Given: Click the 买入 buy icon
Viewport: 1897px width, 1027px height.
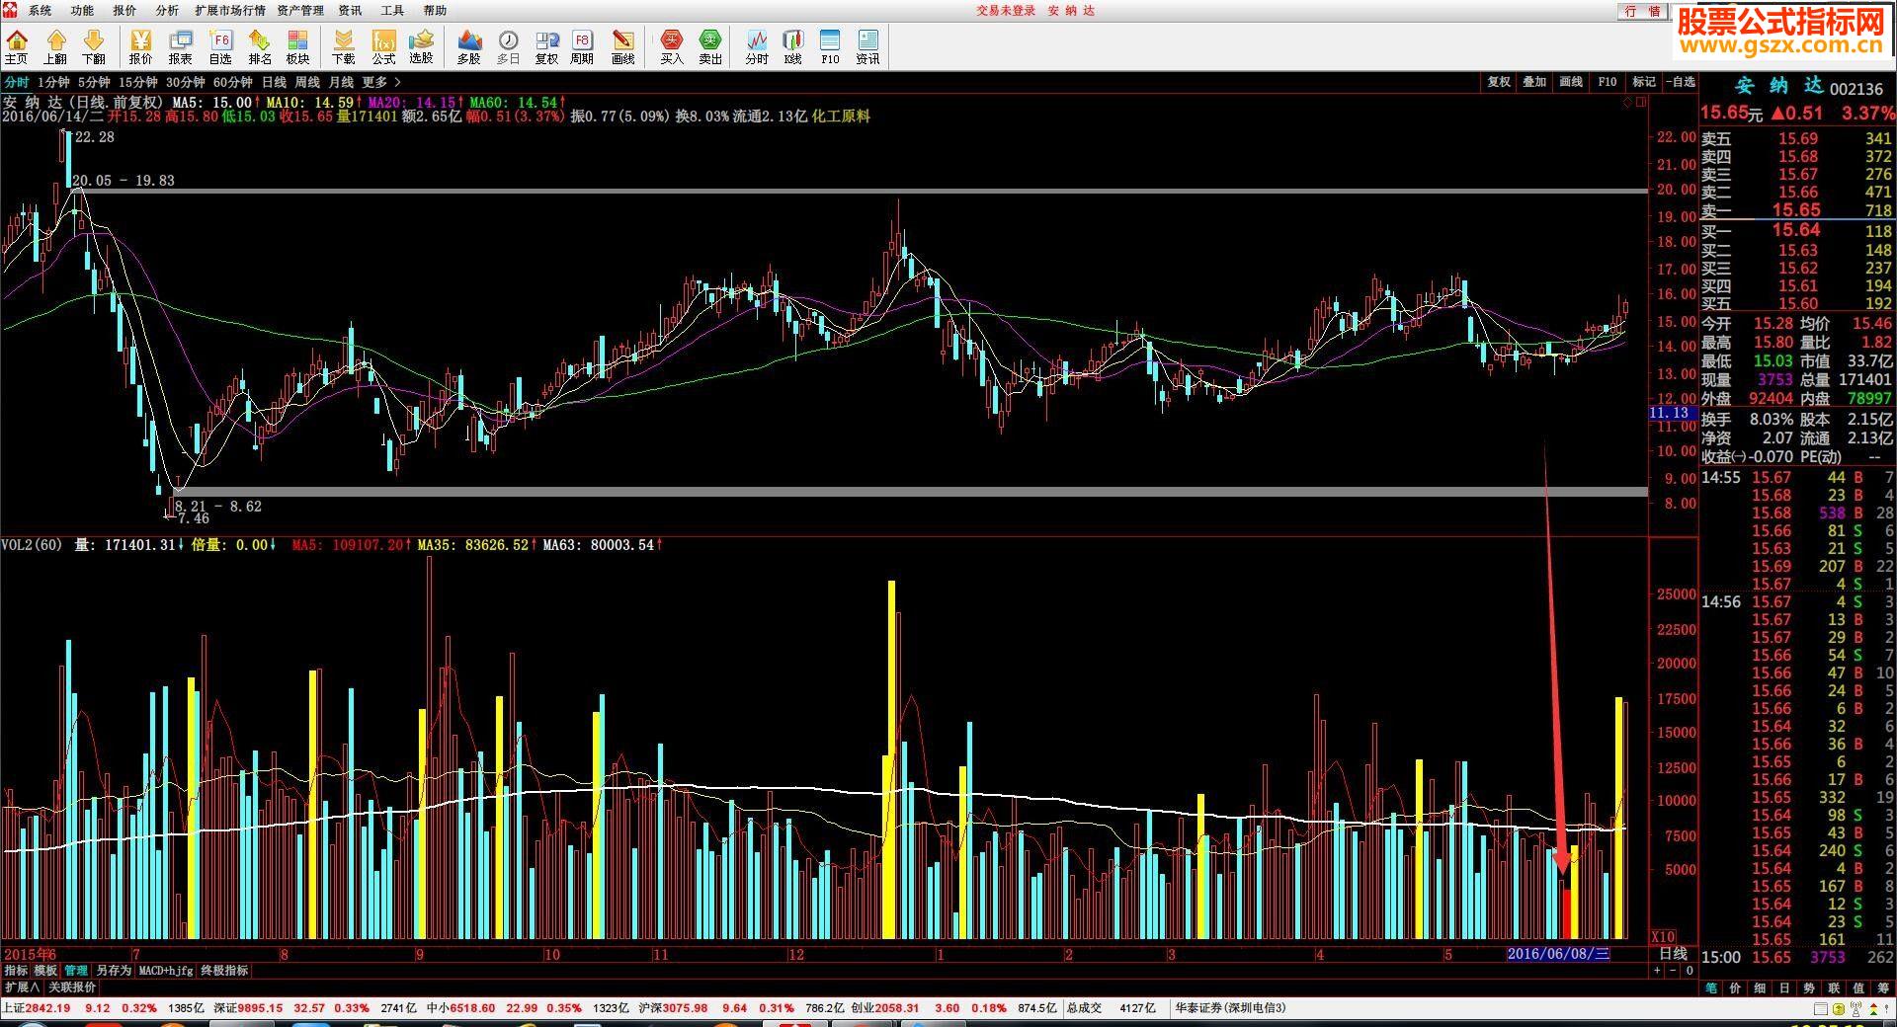Looking at the screenshot, I should pos(672,46).
